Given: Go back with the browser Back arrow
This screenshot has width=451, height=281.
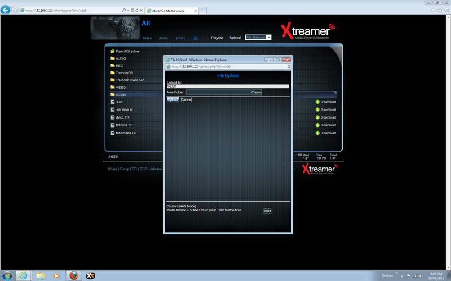Looking at the screenshot, I should point(5,10).
